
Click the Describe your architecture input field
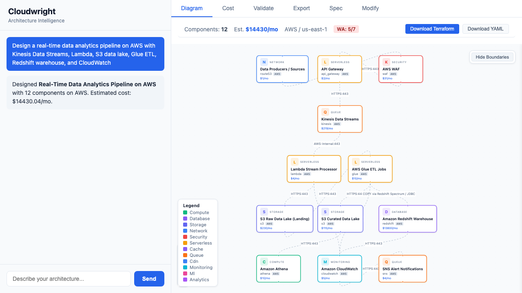69,279
